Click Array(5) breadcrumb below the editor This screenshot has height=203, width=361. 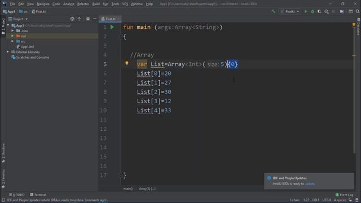147,188
